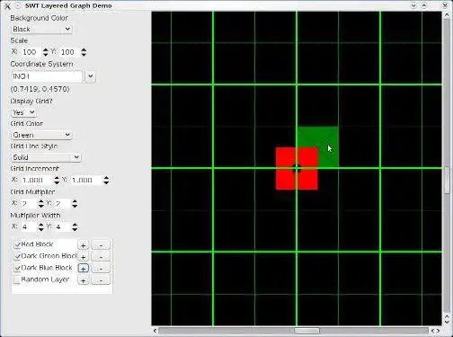
Task: Increase Grid Multiplier X value
Action: click(x=41, y=201)
